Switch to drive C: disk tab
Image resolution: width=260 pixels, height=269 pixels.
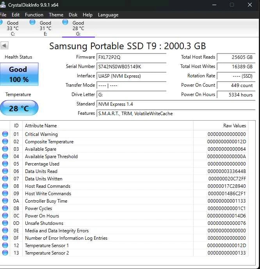pyautogui.click(x=13, y=28)
